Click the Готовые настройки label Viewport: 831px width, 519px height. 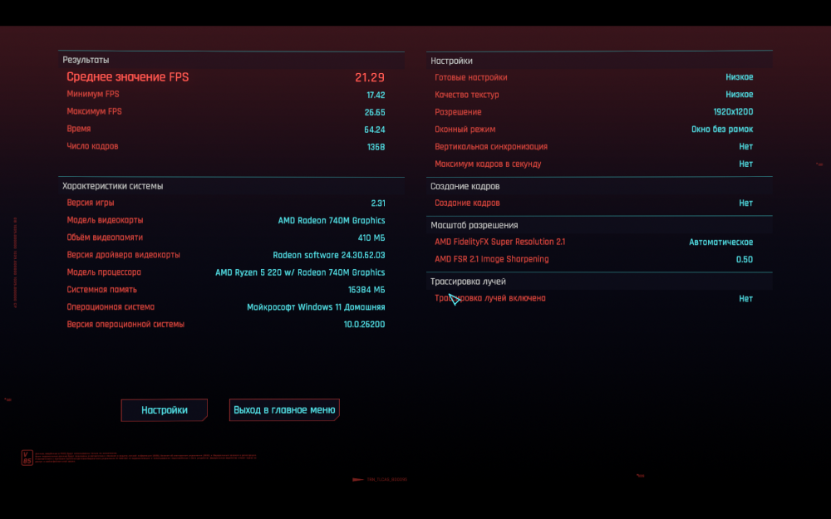coord(471,77)
